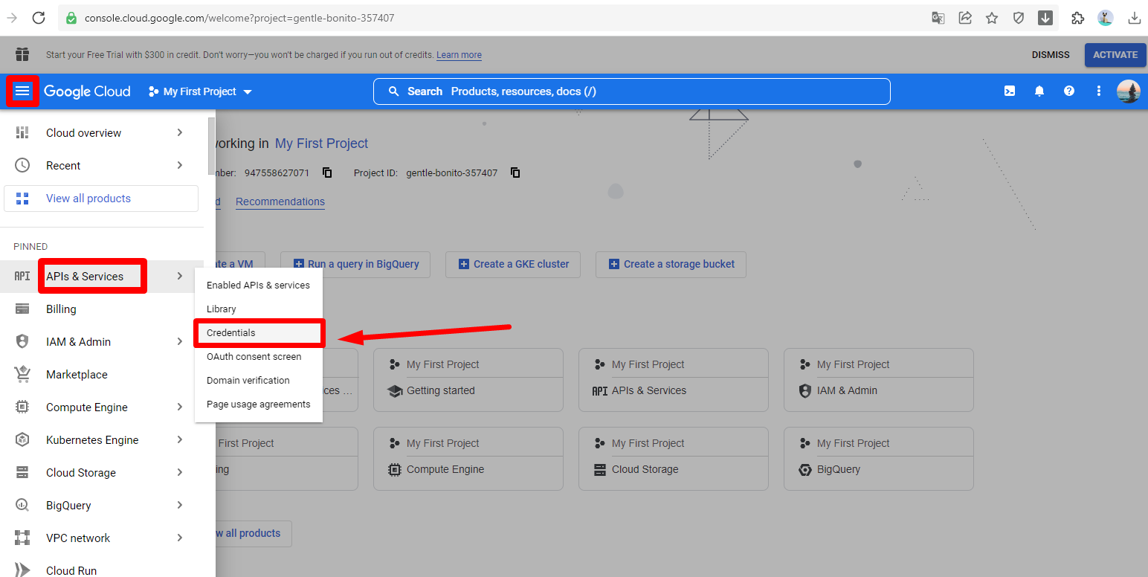
Task: Choose OAuth consent screen menu entry
Action: [254, 357]
